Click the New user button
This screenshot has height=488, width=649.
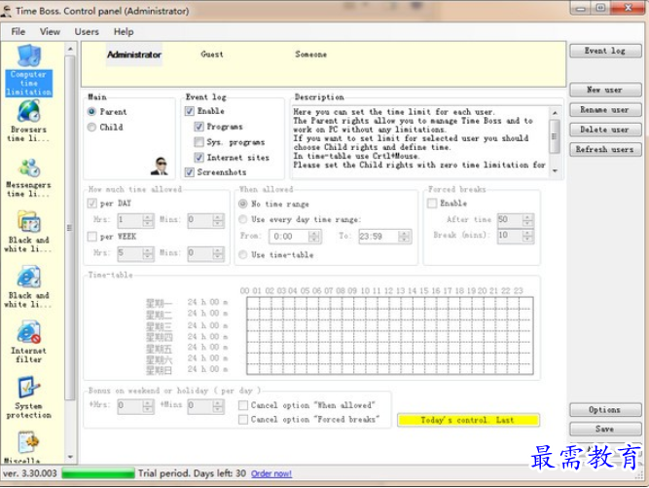[605, 90]
